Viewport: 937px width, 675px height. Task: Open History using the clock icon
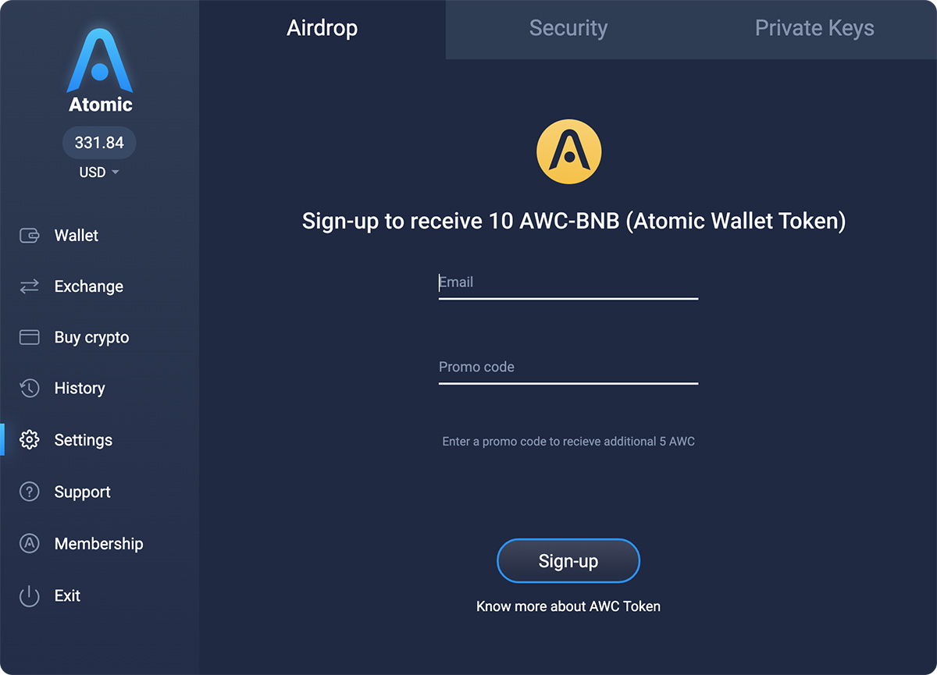(28, 388)
